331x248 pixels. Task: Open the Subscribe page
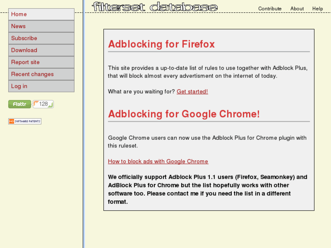click(41, 38)
